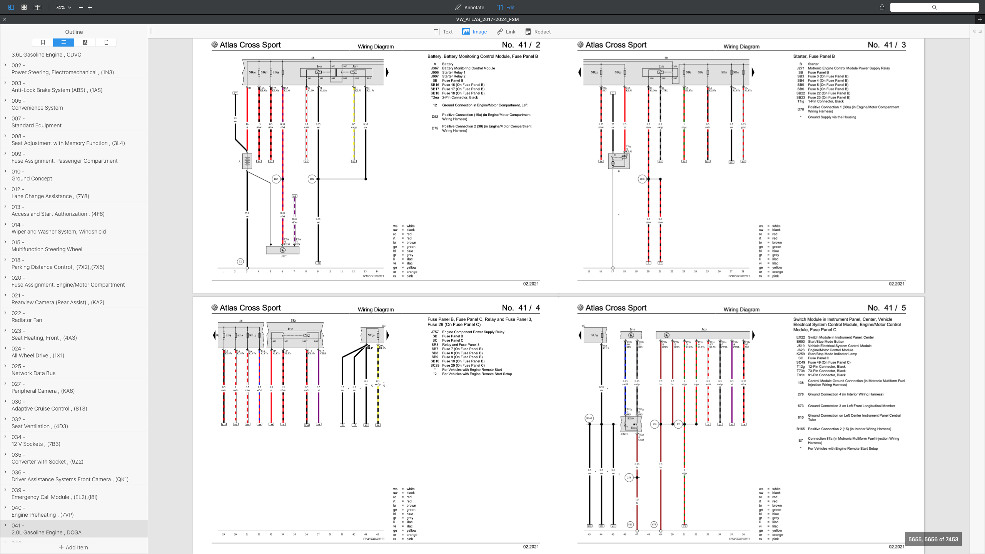
Task: Choose the Link tool
Action: (506, 32)
